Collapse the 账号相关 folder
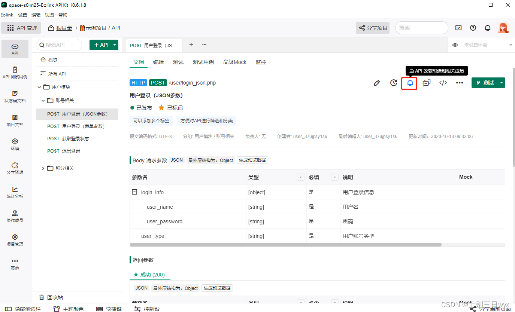Viewport: 515px width, 312px height. point(43,101)
